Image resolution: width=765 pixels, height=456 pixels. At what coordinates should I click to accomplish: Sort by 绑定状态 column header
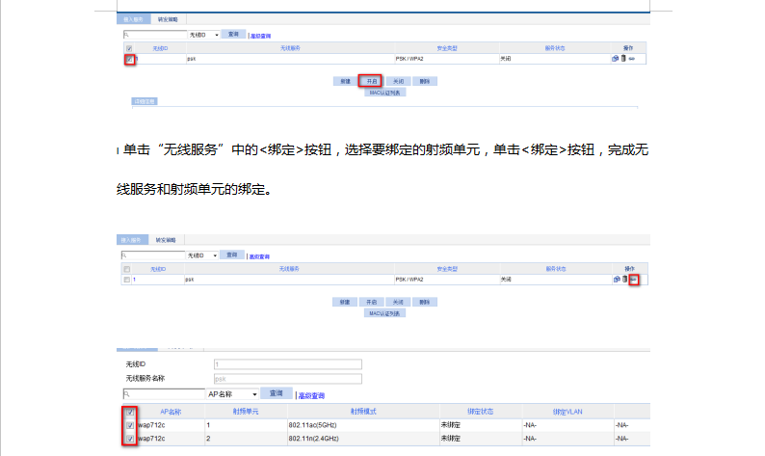coord(481,412)
